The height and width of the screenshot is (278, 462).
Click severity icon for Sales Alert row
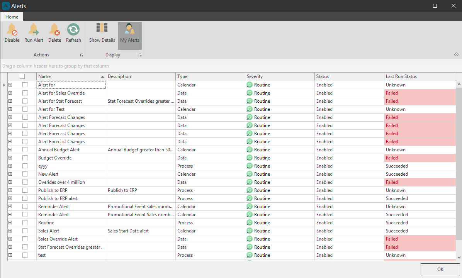tap(250, 231)
